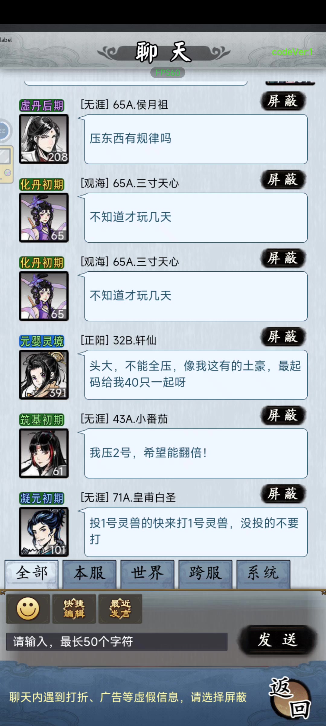This screenshot has height=726, width=326.
Task: Block 32B.轩仙 using 屏蔽
Action: point(283,337)
